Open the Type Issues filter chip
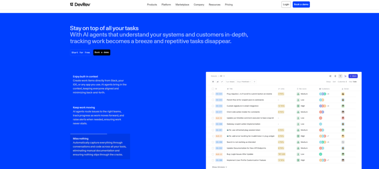This screenshot has width=379, height=169. coord(230,82)
